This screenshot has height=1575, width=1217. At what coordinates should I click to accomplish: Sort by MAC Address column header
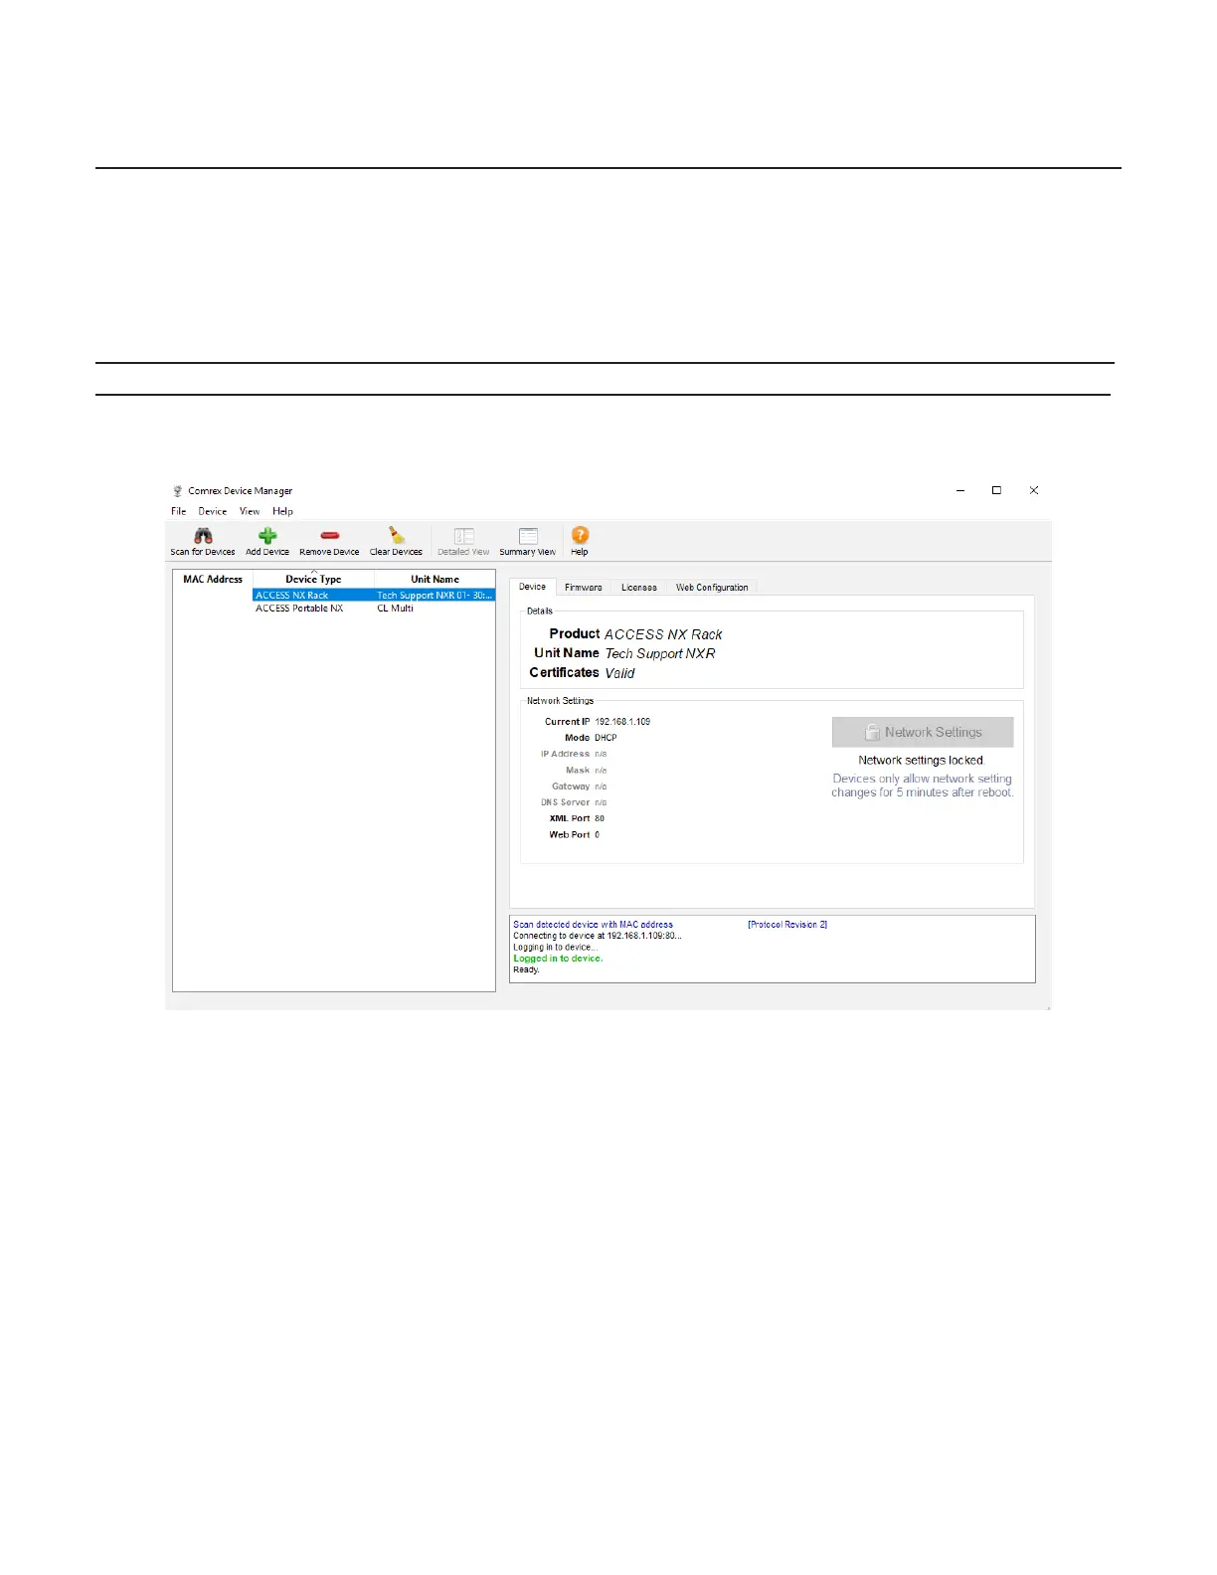(213, 579)
